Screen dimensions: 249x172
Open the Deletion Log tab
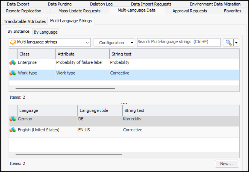(101, 4)
